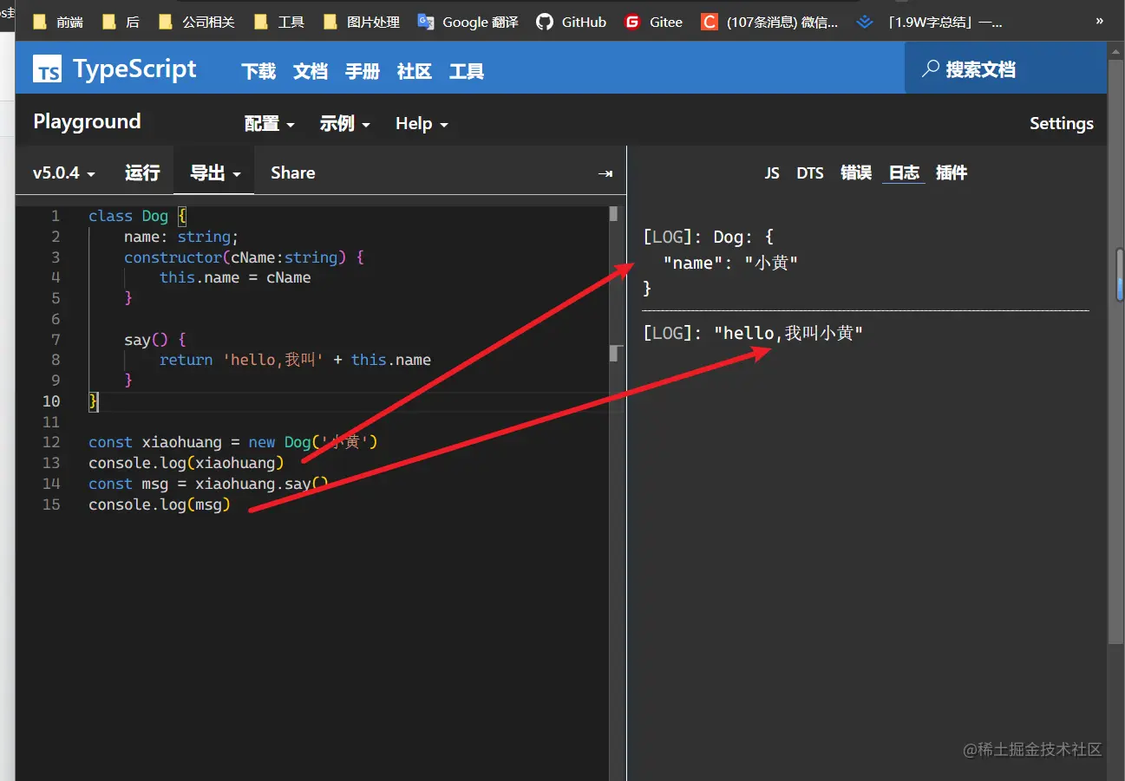Click the 运行 run button
Screen dimensions: 1125x781
pos(142,172)
